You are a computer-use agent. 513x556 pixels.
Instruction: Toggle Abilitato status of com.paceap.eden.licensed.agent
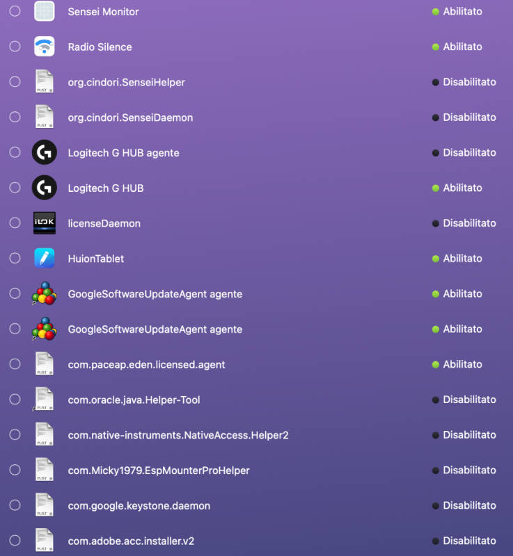point(457,364)
